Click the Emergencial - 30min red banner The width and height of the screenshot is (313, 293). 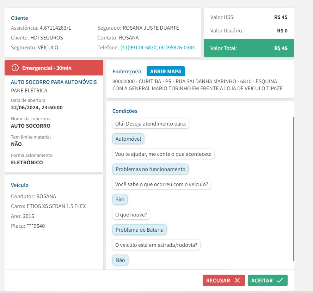point(54,68)
